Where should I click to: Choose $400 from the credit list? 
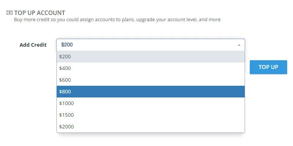151,68
